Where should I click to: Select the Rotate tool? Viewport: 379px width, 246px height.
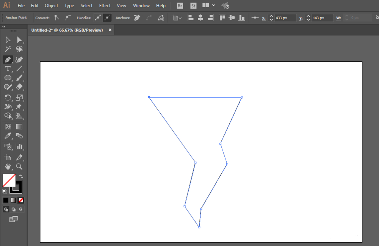coord(8,98)
